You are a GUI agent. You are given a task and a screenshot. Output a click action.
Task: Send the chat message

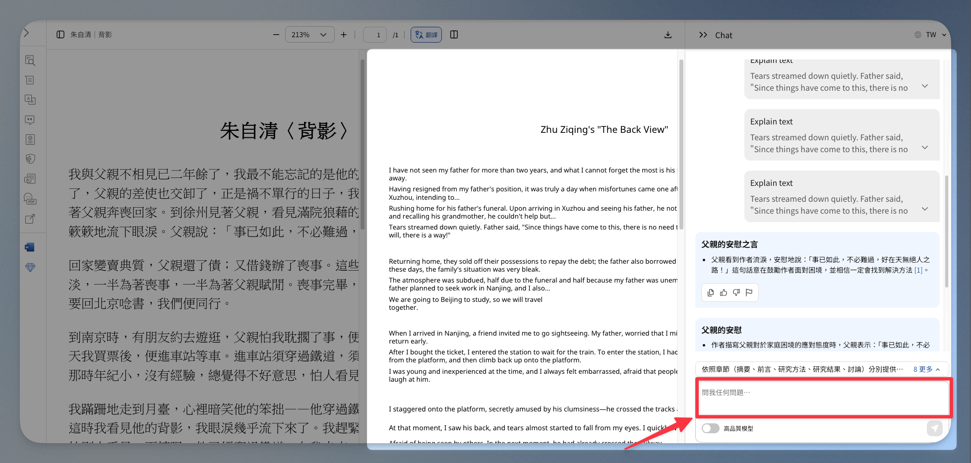click(x=935, y=428)
